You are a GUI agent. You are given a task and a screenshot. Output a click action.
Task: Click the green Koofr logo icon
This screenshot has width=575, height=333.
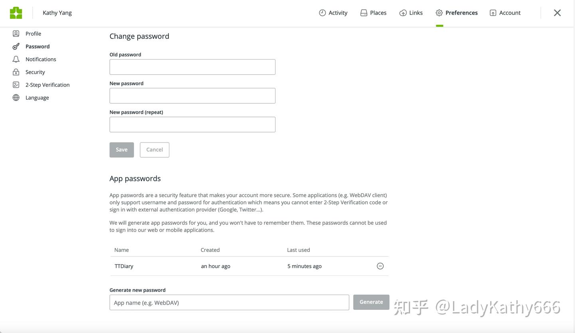pyautogui.click(x=16, y=13)
